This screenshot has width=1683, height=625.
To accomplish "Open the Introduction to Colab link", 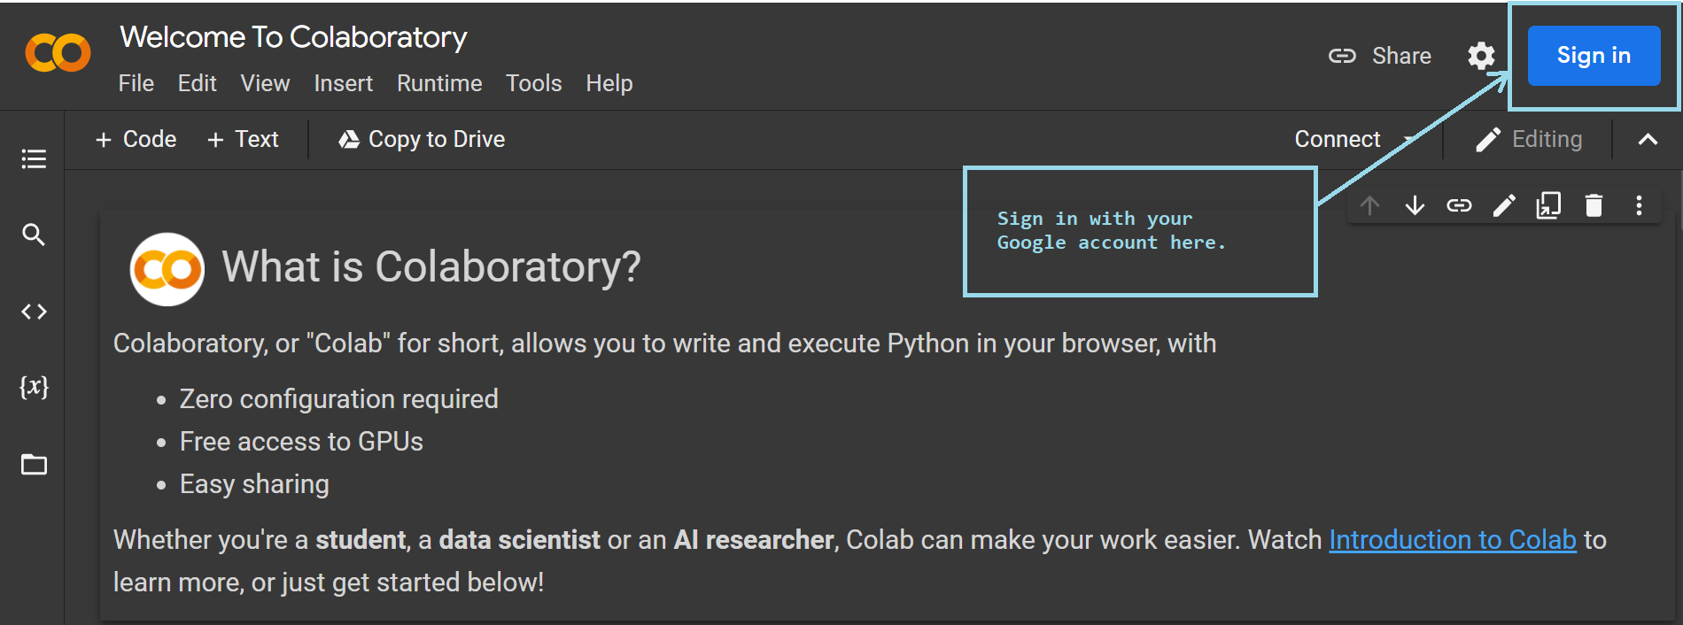I will point(1453,540).
